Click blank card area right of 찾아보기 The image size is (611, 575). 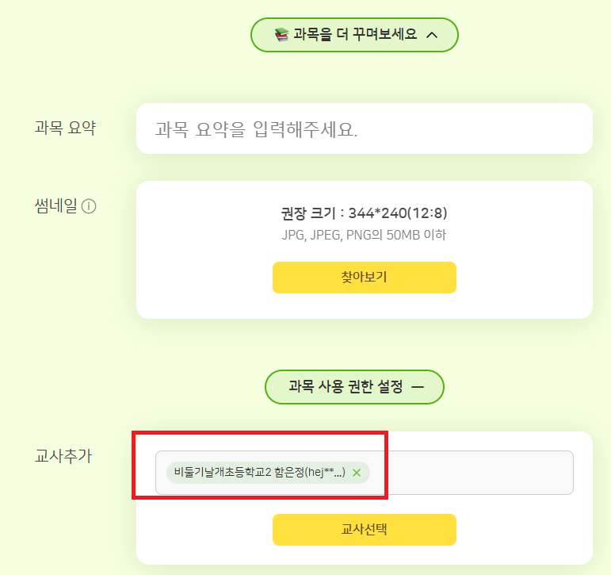pos(523,278)
